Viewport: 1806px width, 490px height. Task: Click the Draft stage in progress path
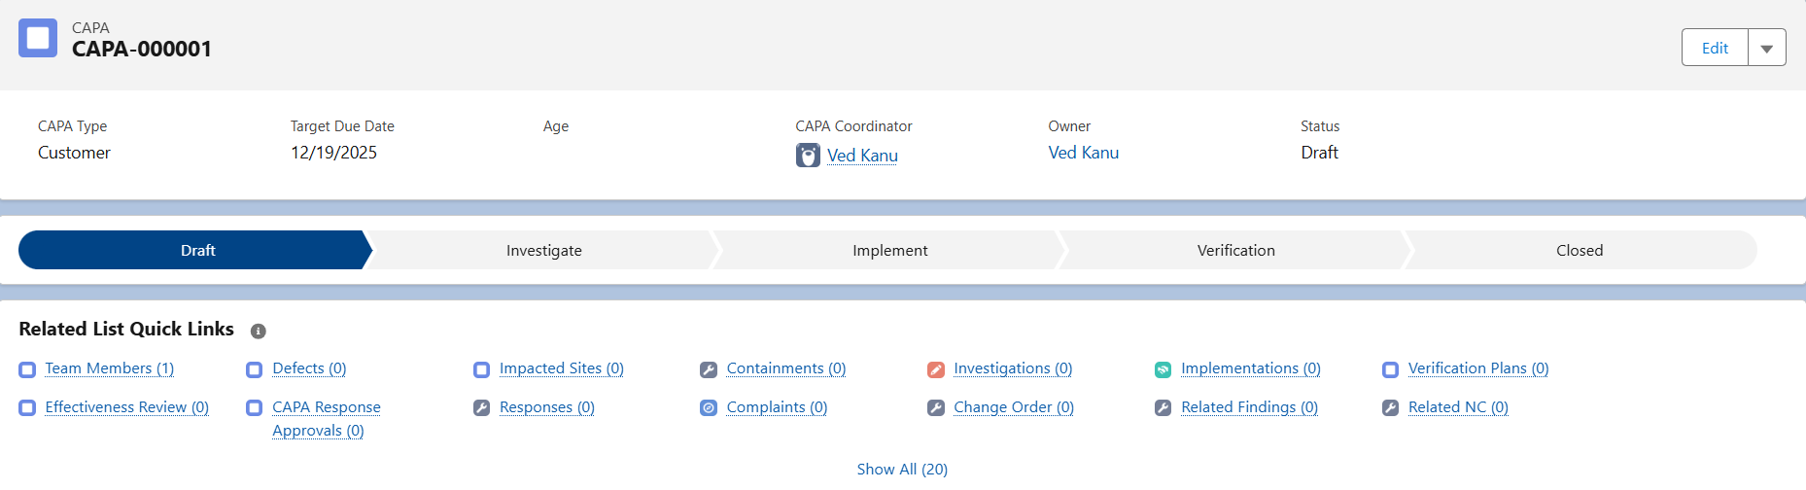click(x=197, y=251)
